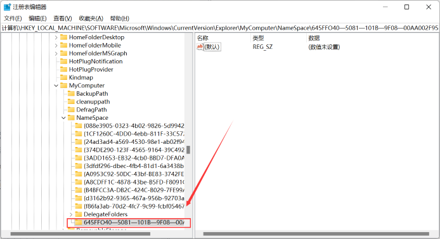Viewport: 440px width, 239px height.
Task: Select the cleanuppath key label
Action: tap(93, 101)
